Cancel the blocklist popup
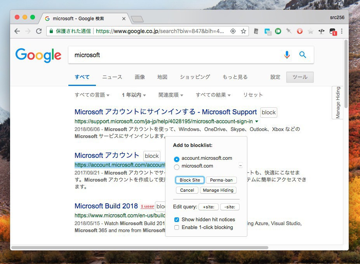 click(x=187, y=190)
